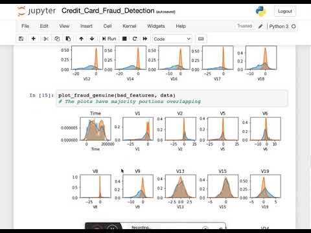311x233 pixels.
Task: Click the pencil edit-mode indicator icon
Action: [260, 27]
